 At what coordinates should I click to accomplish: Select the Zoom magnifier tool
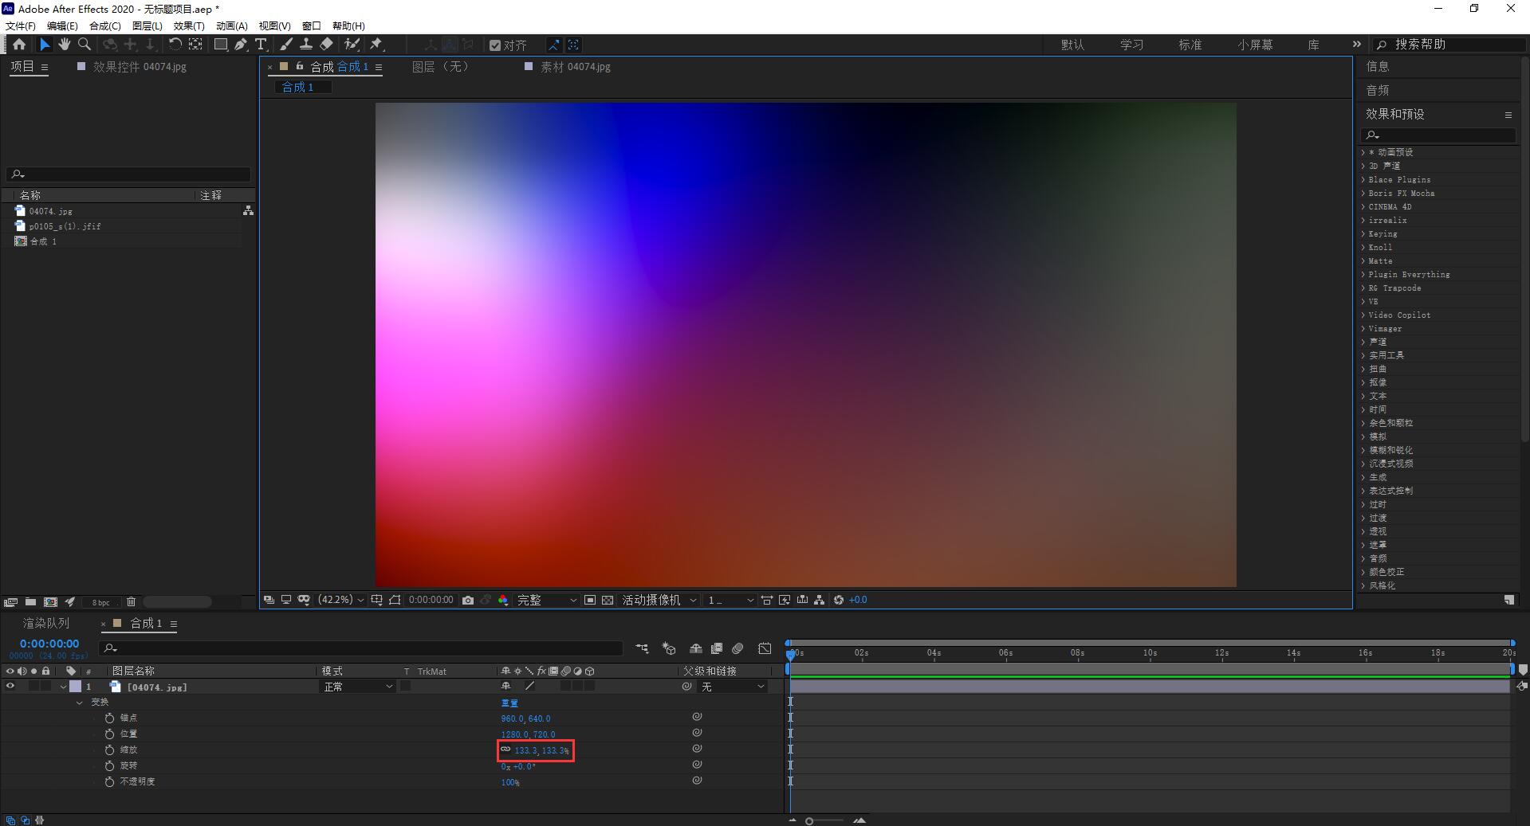point(85,45)
